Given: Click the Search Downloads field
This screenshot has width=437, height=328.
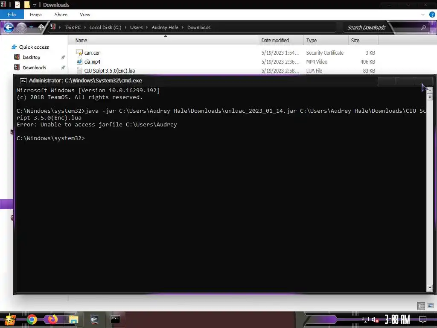Looking at the screenshot, I should (x=367, y=27).
